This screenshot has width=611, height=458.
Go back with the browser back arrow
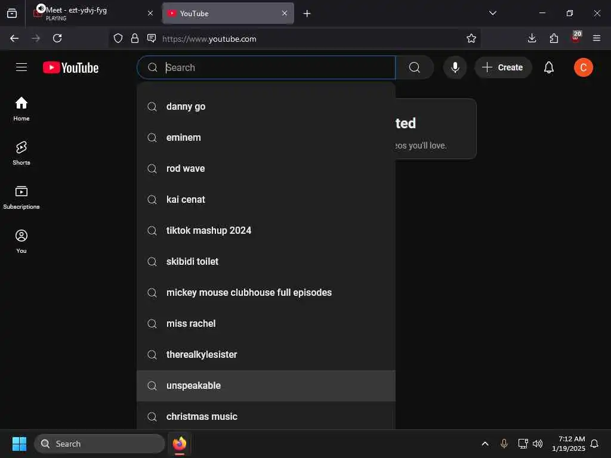tap(14, 38)
